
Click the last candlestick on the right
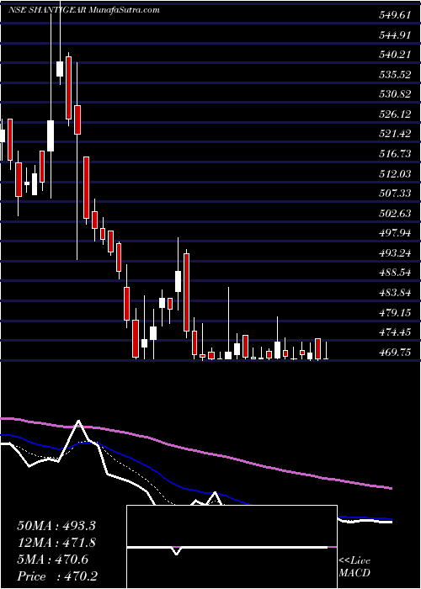(326, 351)
